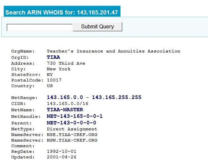Click the Search ARIN WHOIS header
The height and width of the screenshot is (165, 208).
[x=62, y=11]
